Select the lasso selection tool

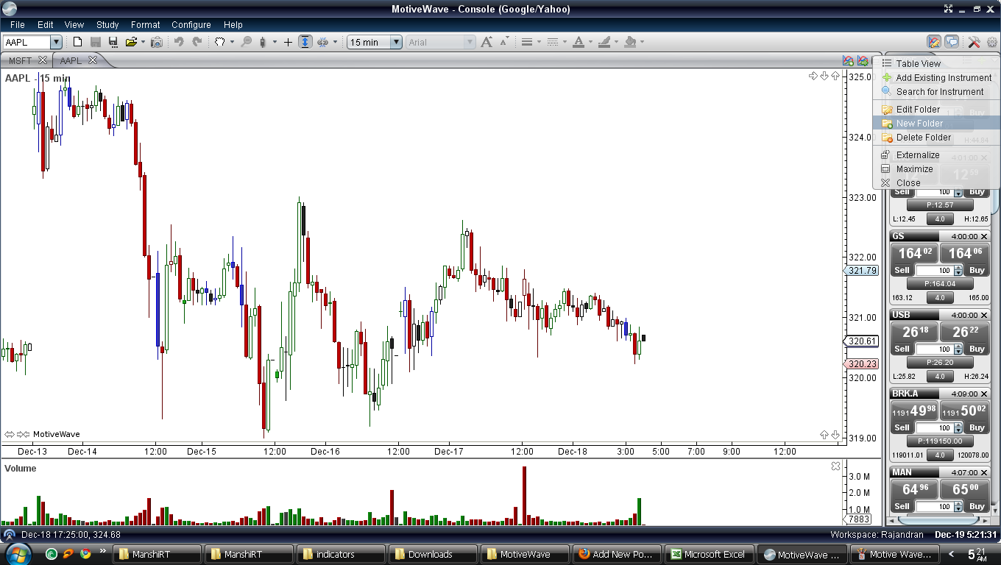[x=219, y=42]
